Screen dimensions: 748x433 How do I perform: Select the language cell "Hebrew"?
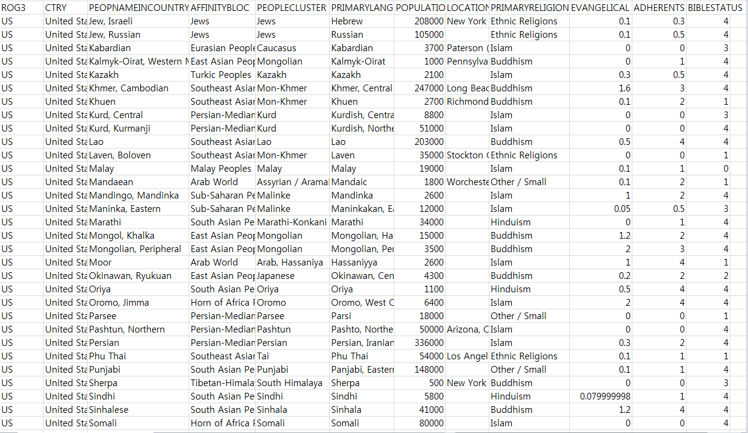point(362,21)
